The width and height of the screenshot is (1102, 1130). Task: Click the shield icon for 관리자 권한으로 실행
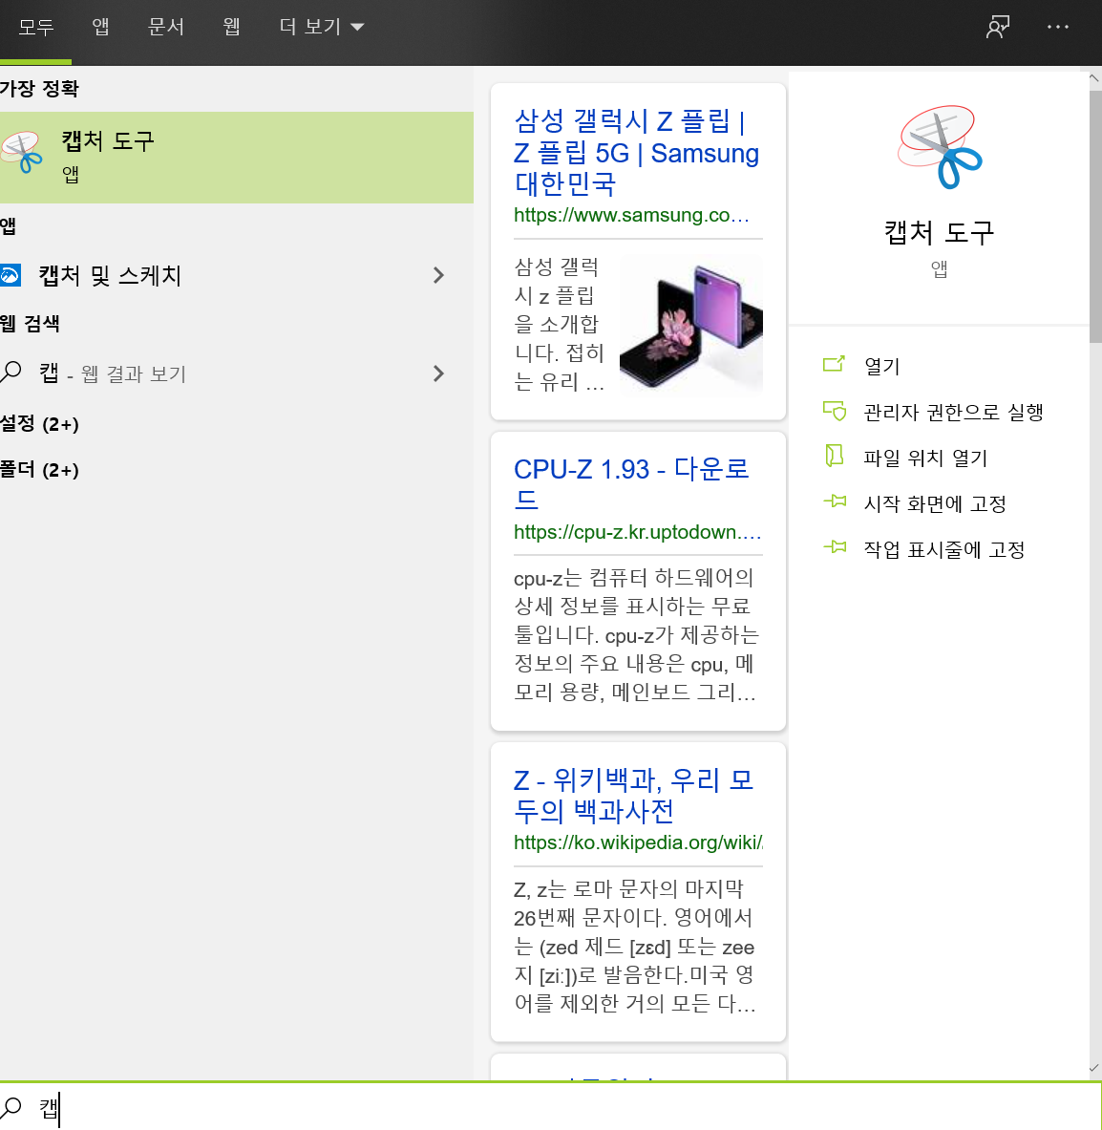coord(834,411)
